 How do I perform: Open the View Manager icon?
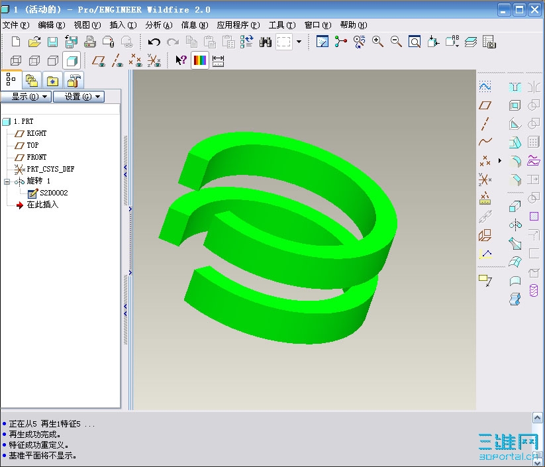[489, 42]
